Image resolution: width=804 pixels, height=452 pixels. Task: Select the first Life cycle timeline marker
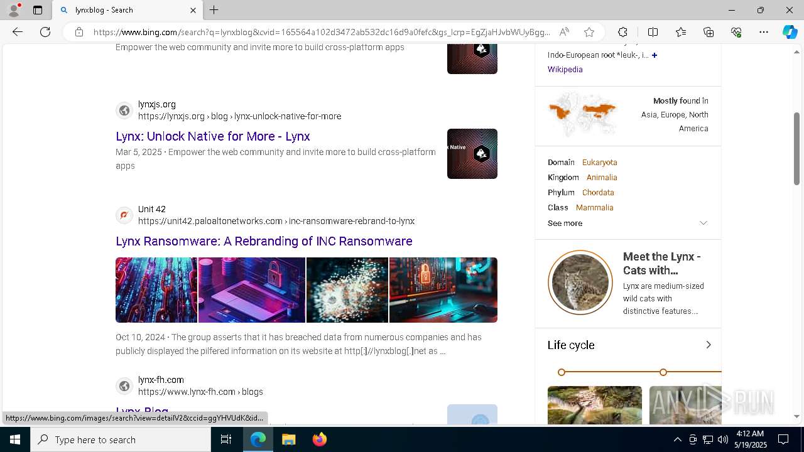point(562,372)
